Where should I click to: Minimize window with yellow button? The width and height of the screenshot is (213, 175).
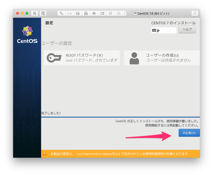tap(22, 13)
